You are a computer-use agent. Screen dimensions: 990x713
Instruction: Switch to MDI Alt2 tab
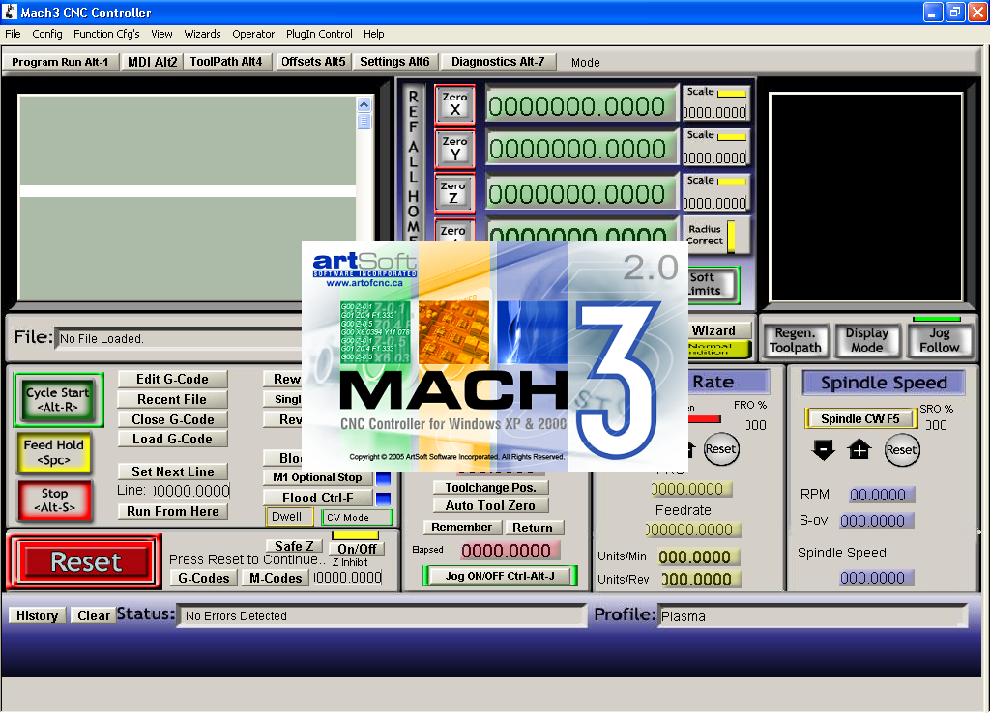click(152, 62)
